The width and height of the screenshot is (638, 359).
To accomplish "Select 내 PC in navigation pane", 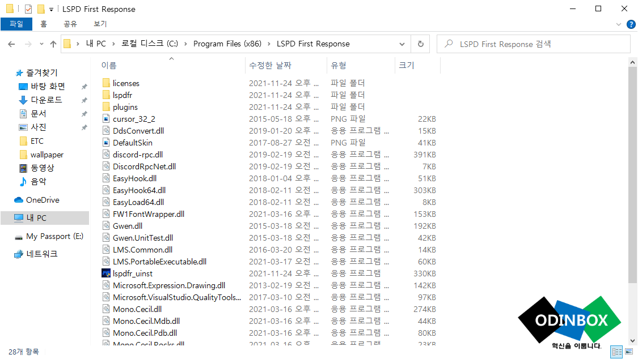I will 45,218.
